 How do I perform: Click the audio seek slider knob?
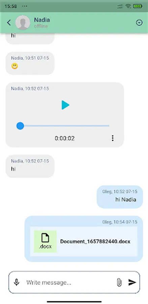click(x=20, y=126)
